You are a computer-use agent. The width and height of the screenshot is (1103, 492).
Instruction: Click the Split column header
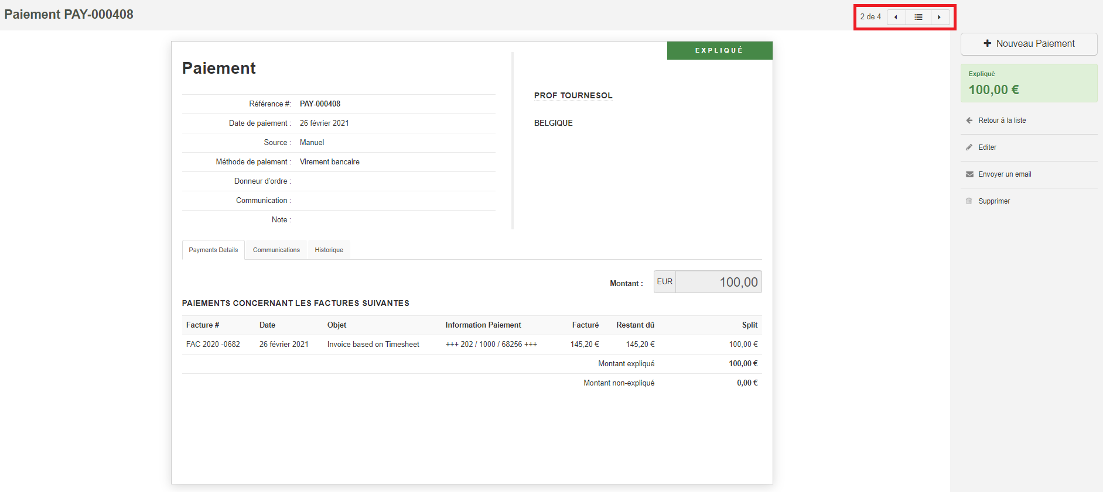[x=750, y=325]
